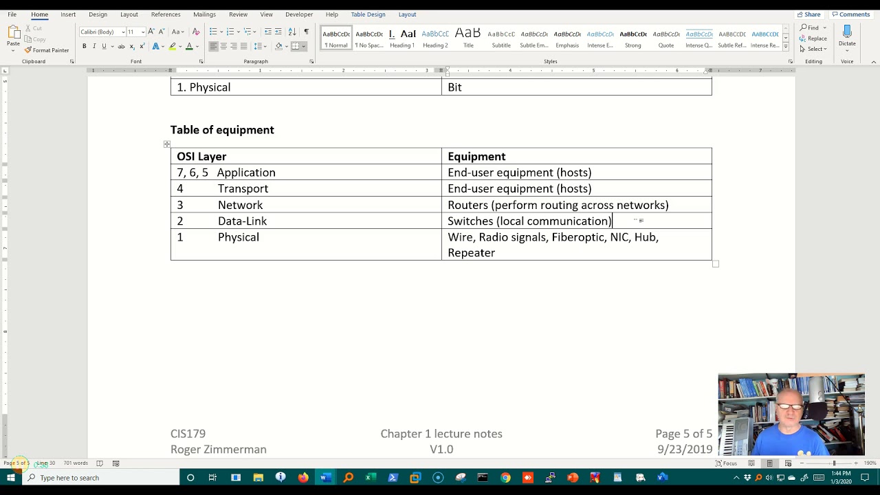
Task: Switch to the Design tab
Action: [x=98, y=14]
